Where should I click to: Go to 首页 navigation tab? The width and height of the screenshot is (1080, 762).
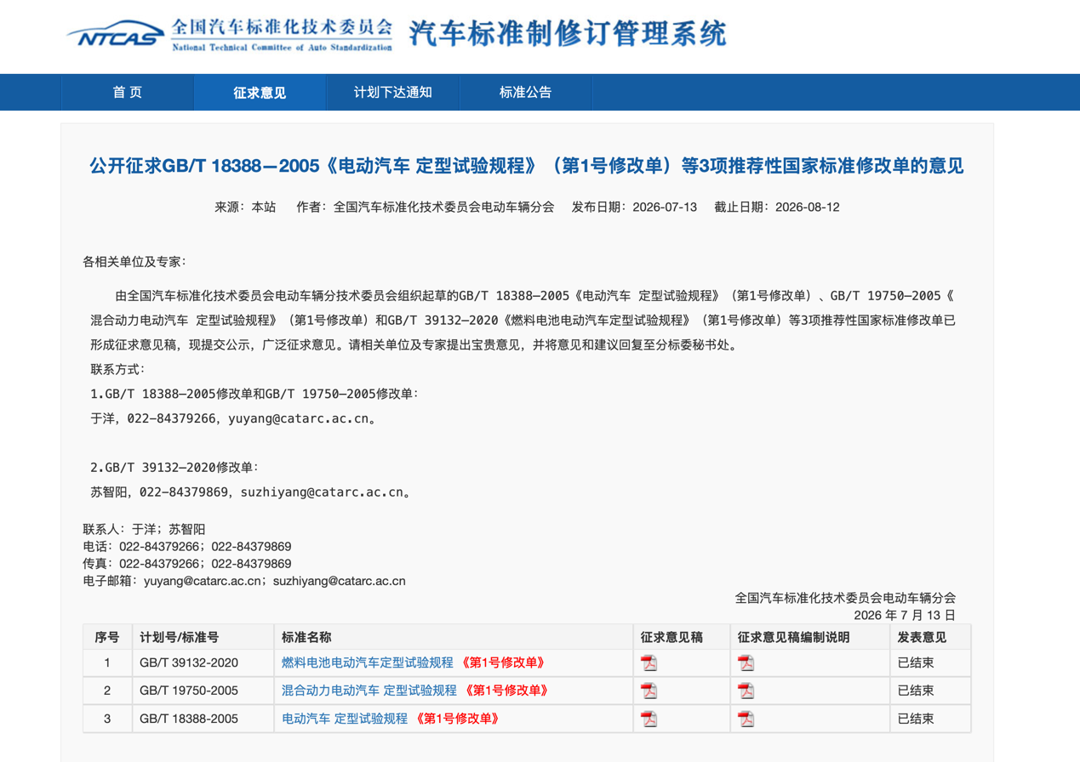pos(128,93)
